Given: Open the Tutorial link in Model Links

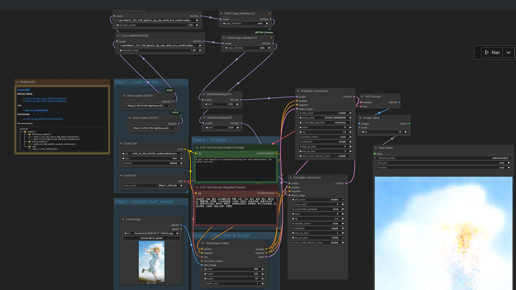Looking at the screenshot, I should (20, 90).
